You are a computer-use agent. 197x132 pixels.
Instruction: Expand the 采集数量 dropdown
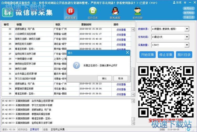[x=187, y=45]
